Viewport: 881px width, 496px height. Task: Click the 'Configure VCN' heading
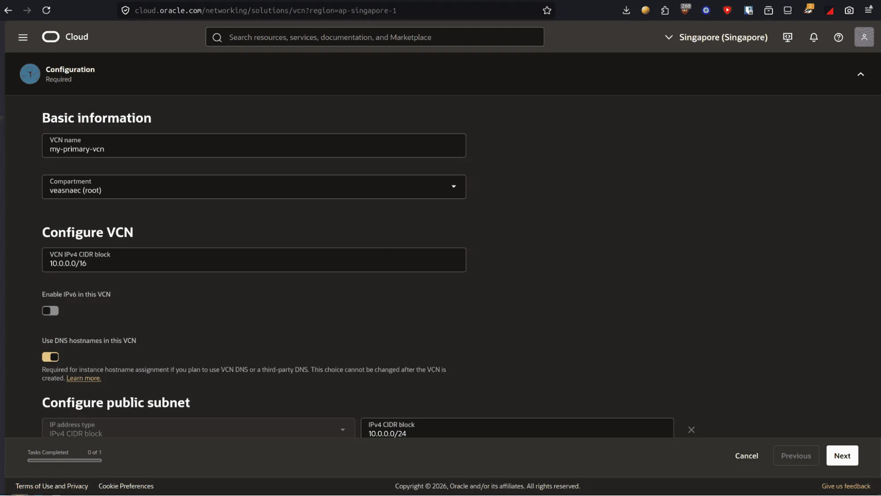[87, 233]
